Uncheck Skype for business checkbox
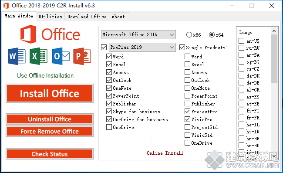This screenshot has height=173, width=283. (109, 112)
